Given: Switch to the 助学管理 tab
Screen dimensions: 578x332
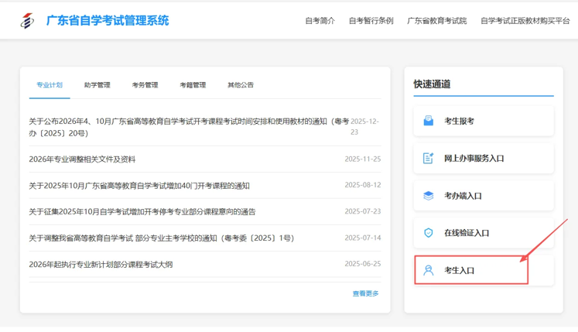Looking at the screenshot, I should coord(97,85).
